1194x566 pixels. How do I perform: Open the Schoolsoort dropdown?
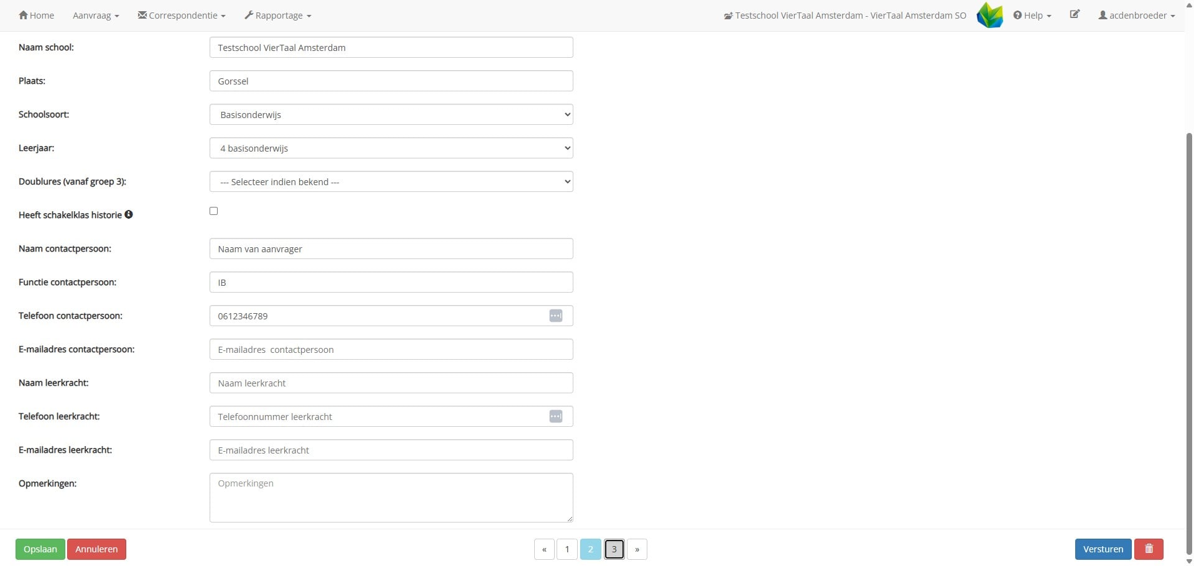(391, 114)
